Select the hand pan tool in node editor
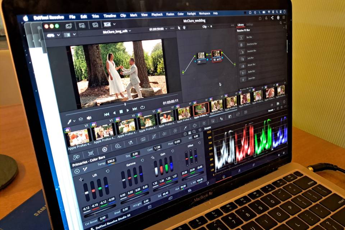Viewport: 345px width, 230px height. [x=184, y=27]
